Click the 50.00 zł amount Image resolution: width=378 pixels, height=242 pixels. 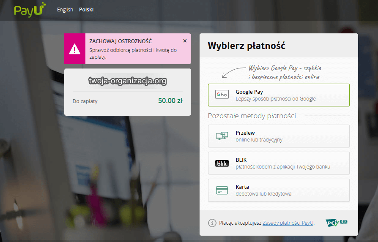tap(170, 101)
